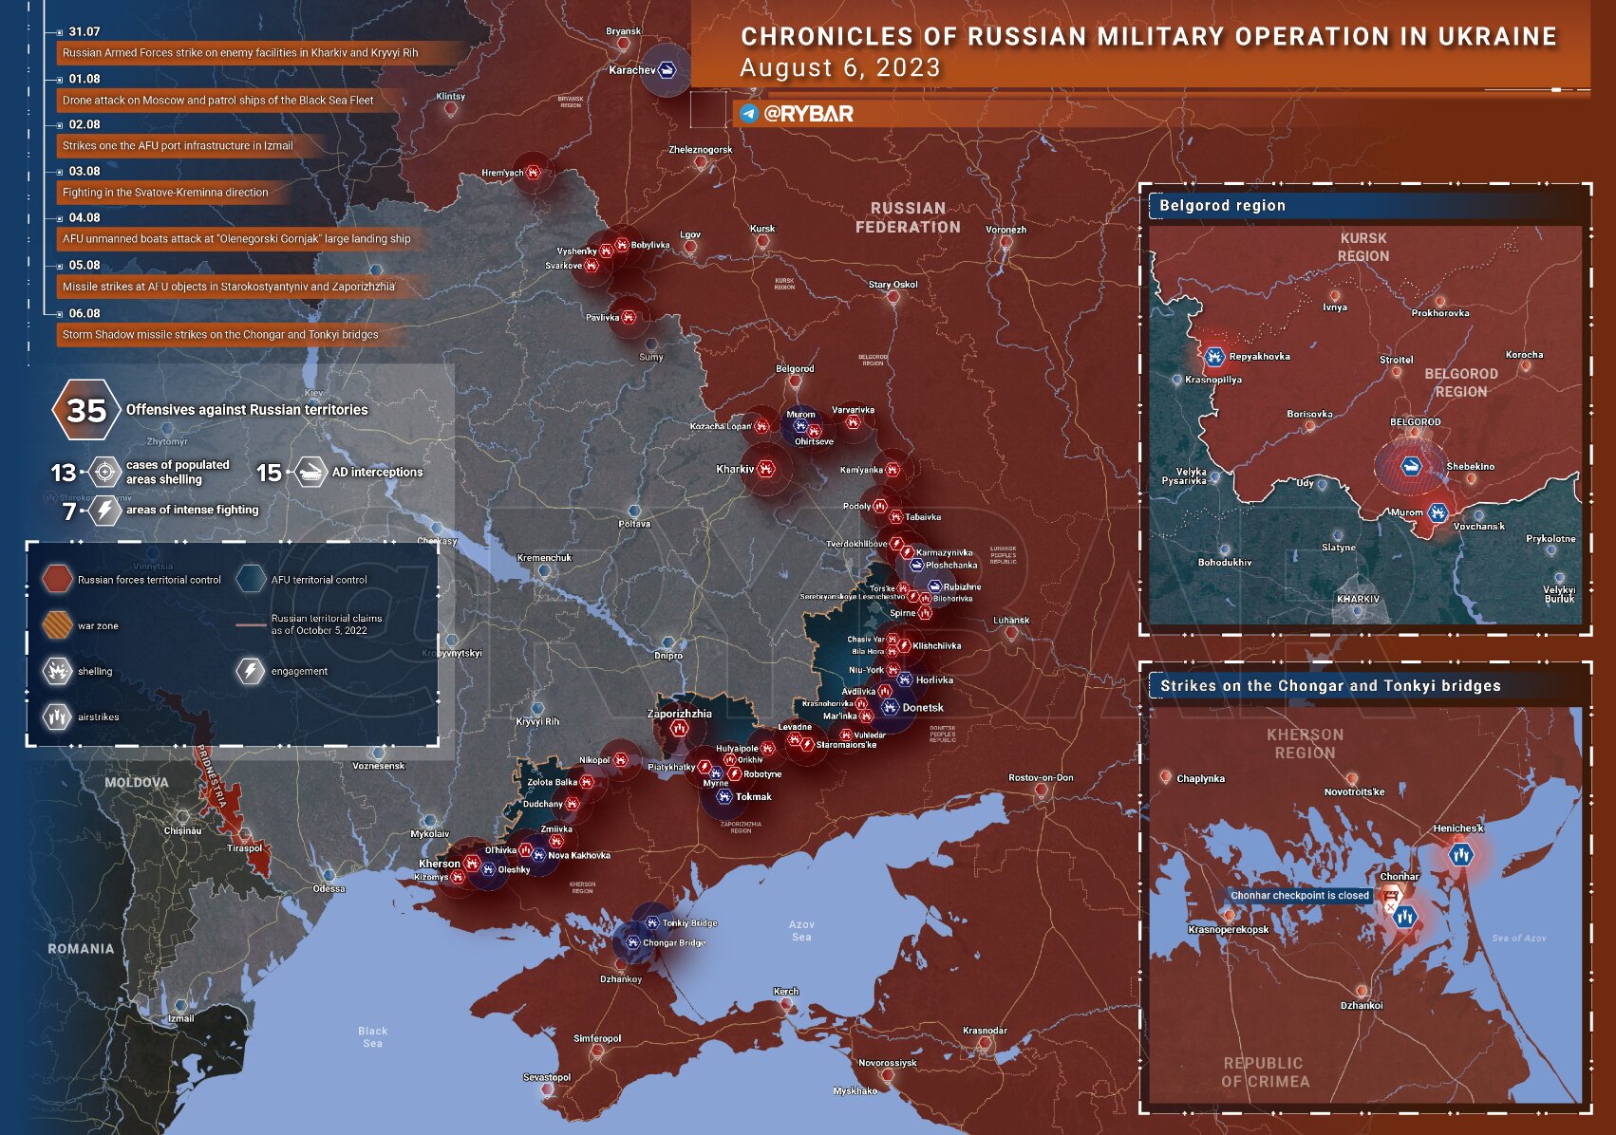Click the engagement legend icon

tap(251, 671)
